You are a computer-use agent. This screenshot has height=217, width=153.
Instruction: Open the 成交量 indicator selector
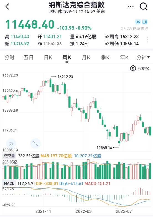click(9, 156)
